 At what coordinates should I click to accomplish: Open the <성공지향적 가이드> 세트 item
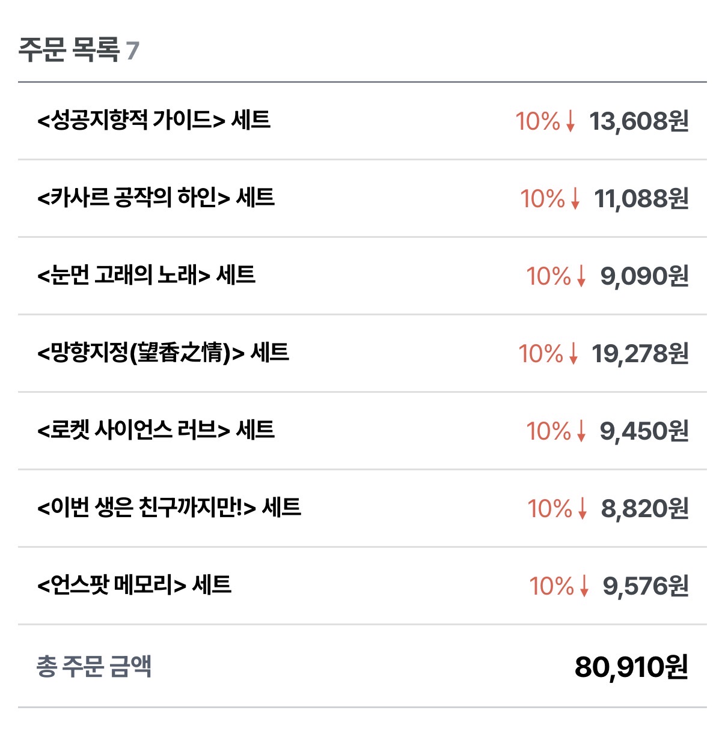[x=154, y=120]
